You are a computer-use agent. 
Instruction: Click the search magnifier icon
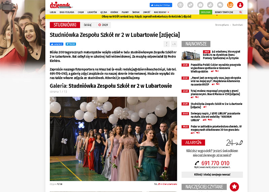click(x=240, y=12)
